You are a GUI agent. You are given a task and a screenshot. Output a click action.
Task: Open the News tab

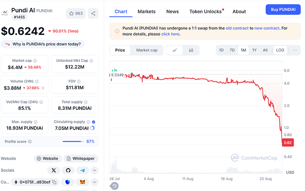(x=172, y=11)
